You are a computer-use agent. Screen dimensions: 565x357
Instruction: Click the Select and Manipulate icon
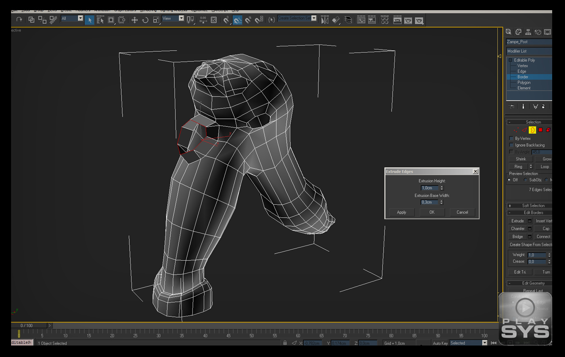(x=203, y=19)
